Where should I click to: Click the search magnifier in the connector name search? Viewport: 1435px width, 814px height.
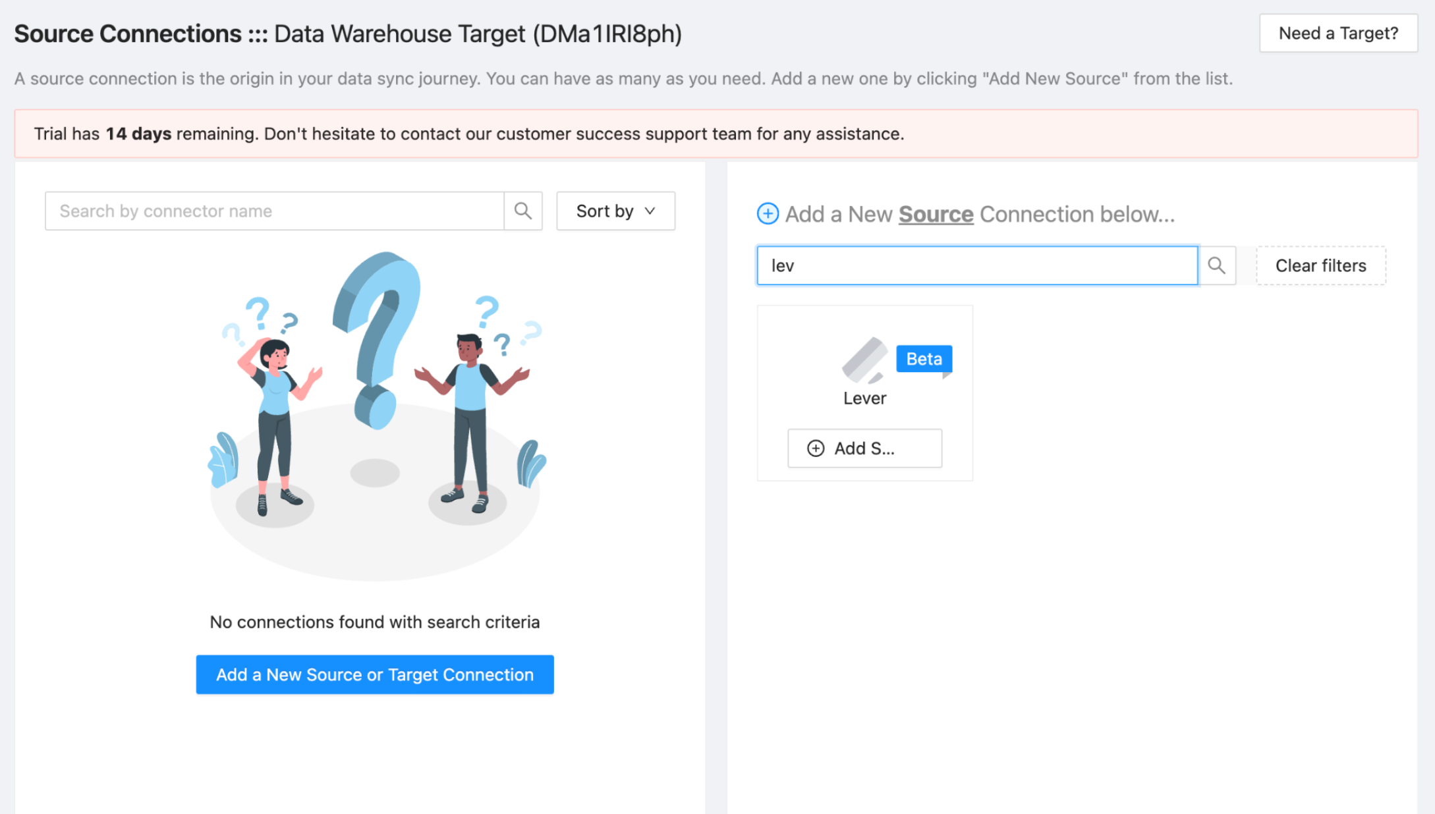(523, 211)
